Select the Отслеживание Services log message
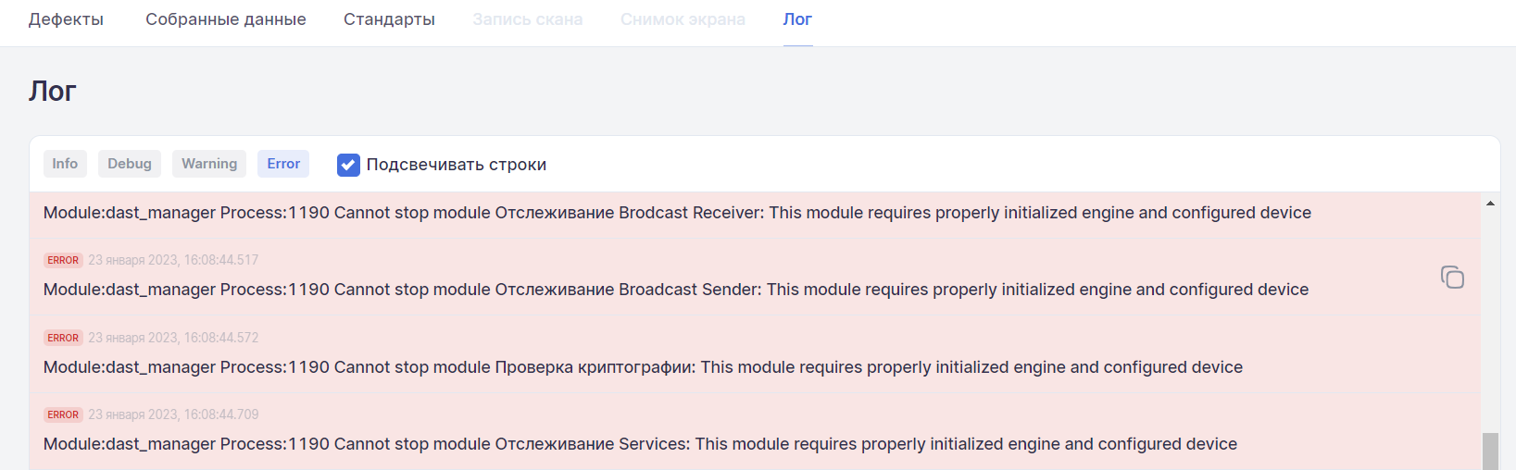 point(640,444)
